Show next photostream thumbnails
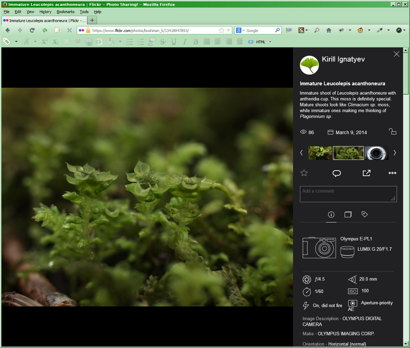 click(x=395, y=153)
